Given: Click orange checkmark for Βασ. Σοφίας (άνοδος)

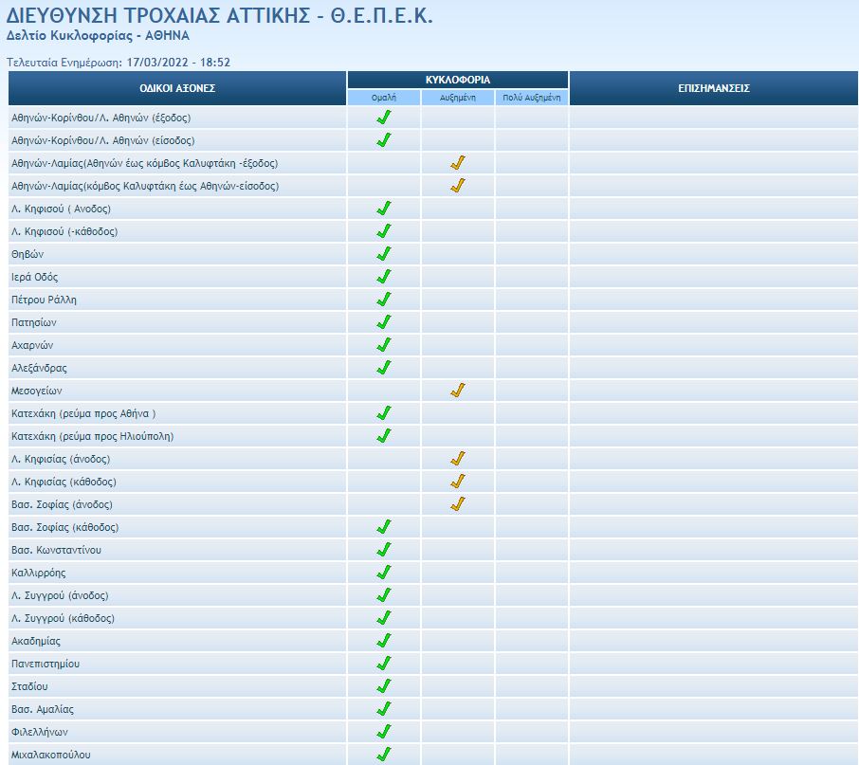Looking at the screenshot, I should (458, 504).
